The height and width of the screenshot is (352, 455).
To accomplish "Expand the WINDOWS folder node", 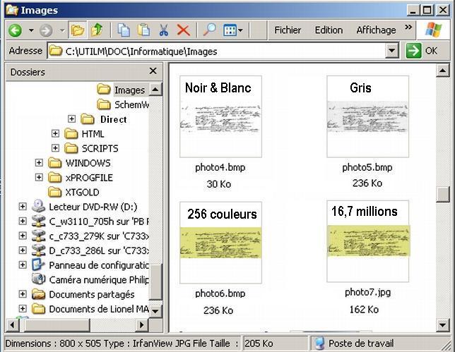I will coord(39,162).
